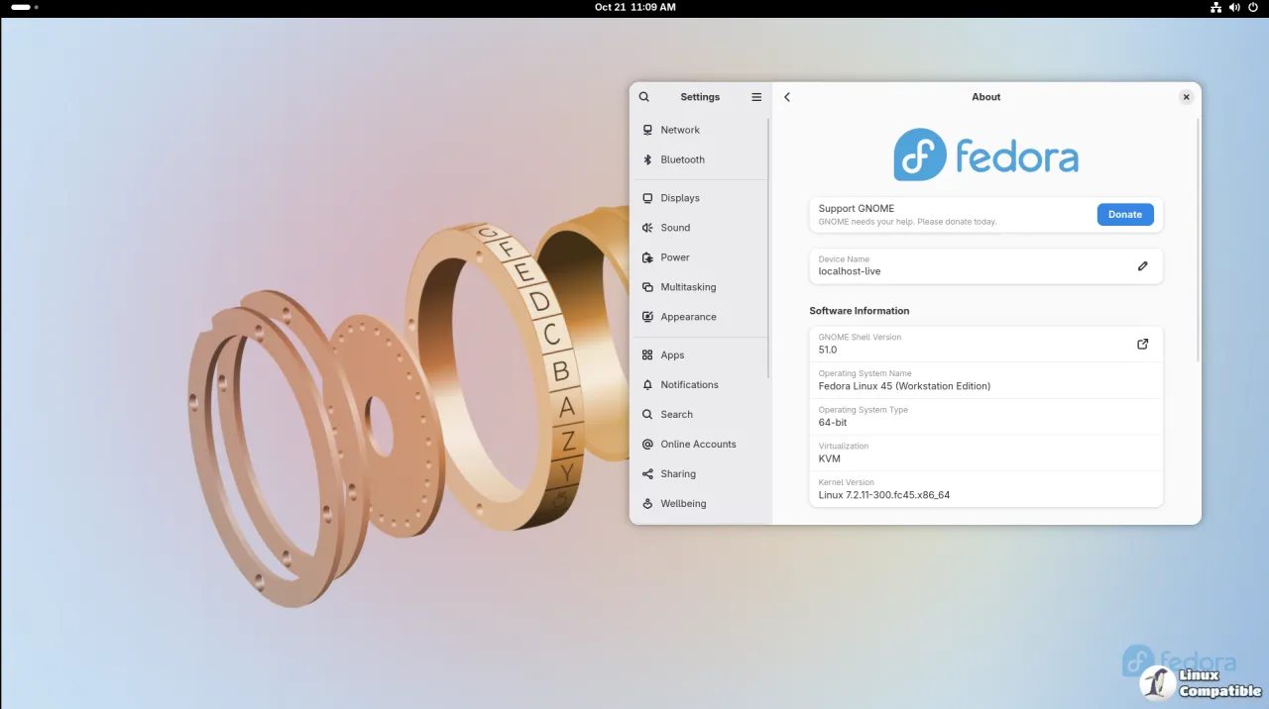Open the Network settings page
1269x709 pixels.
[699, 130]
